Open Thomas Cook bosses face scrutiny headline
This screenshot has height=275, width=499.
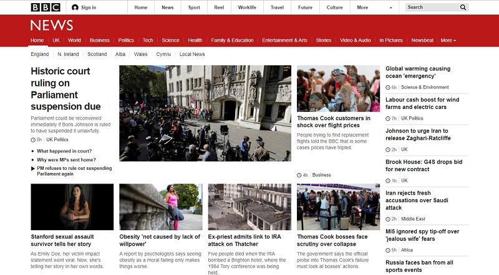(332, 240)
